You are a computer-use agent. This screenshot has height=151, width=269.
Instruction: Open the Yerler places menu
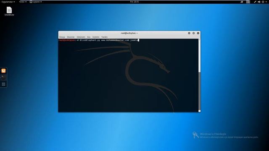pyautogui.click(x=23, y=2)
